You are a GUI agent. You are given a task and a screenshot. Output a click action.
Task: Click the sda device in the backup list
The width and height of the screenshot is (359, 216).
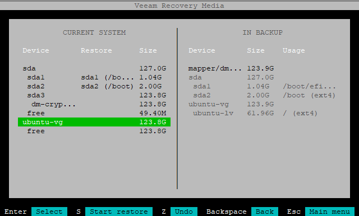coord(195,77)
